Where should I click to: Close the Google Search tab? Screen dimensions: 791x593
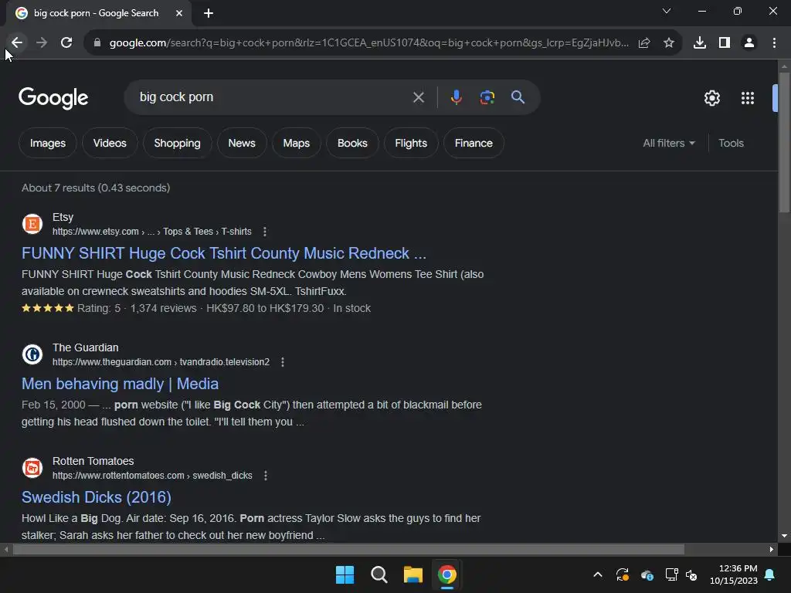point(179,13)
